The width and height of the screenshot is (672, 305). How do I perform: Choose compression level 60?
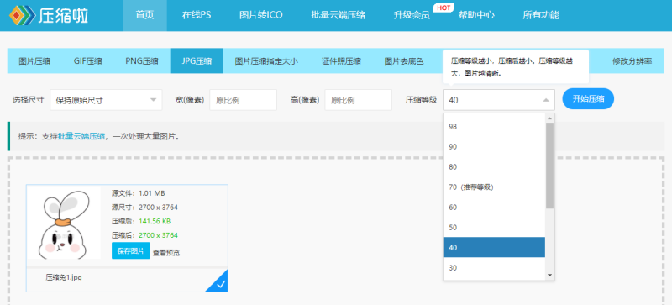(494, 208)
